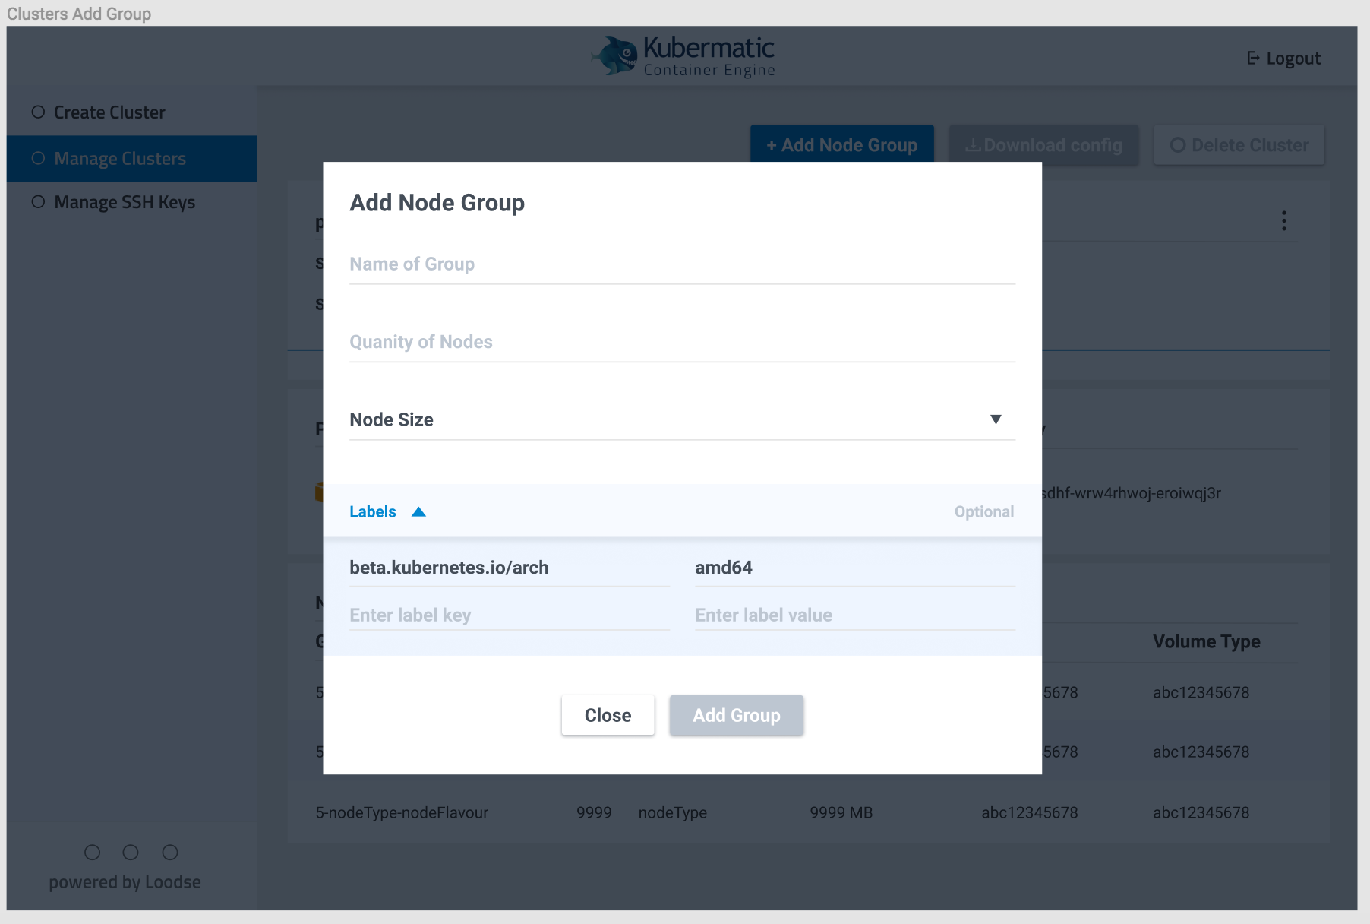Viewport: 1370px width, 924px height.
Task: Click the middle circle icon above powered by Loodse
Action: 131,853
